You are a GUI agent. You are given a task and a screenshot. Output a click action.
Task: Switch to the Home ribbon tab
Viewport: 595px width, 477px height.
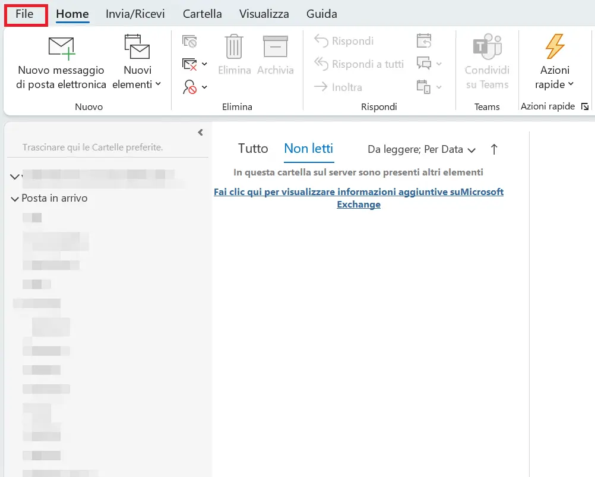pyautogui.click(x=72, y=14)
